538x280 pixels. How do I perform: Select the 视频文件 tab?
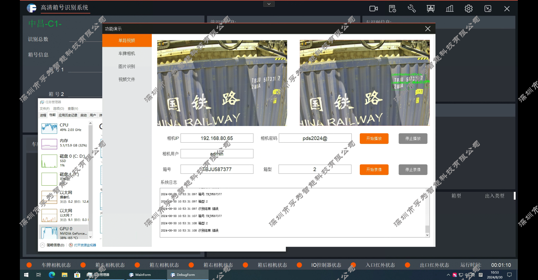[x=127, y=79]
